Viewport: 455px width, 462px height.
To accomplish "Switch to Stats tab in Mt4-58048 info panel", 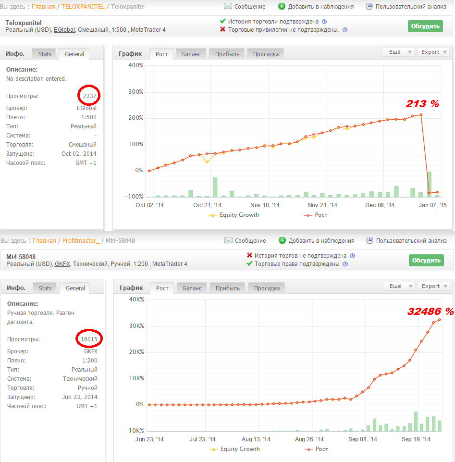I will pyautogui.click(x=45, y=288).
